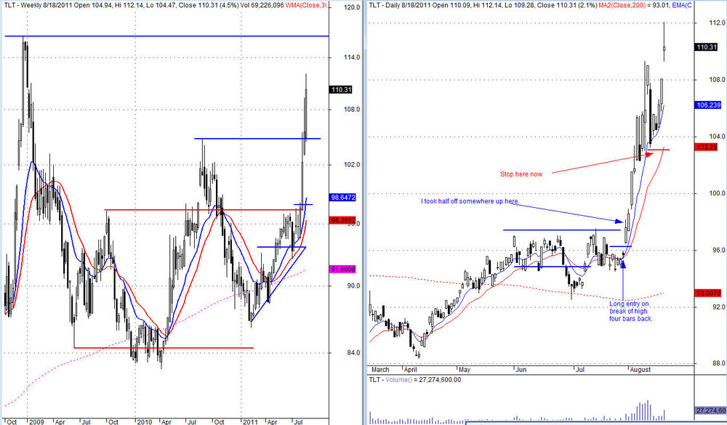Image resolution: width=727 pixels, height=425 pixels.
Task: Click the 2010 label on weekly time axis
Action: point(144,422)
